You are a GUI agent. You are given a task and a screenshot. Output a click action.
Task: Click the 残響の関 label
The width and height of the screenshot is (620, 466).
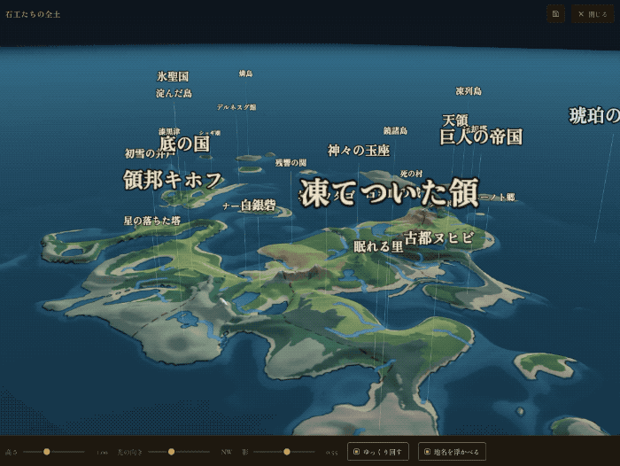(x=291, y=163)
